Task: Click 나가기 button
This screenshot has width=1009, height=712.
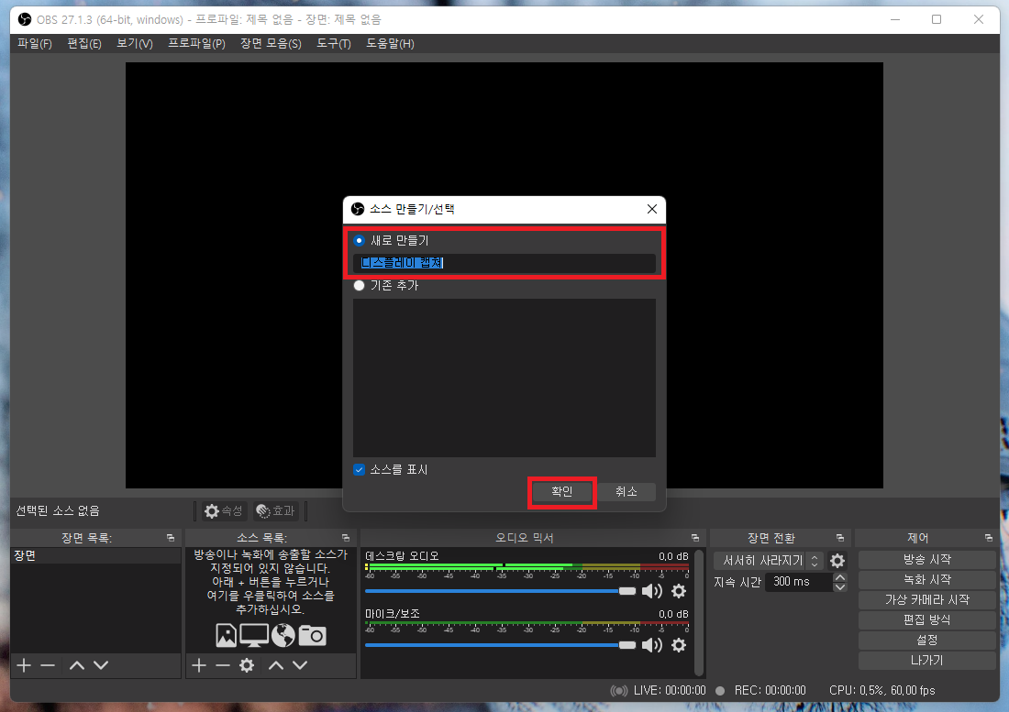Action: point(926,661)
